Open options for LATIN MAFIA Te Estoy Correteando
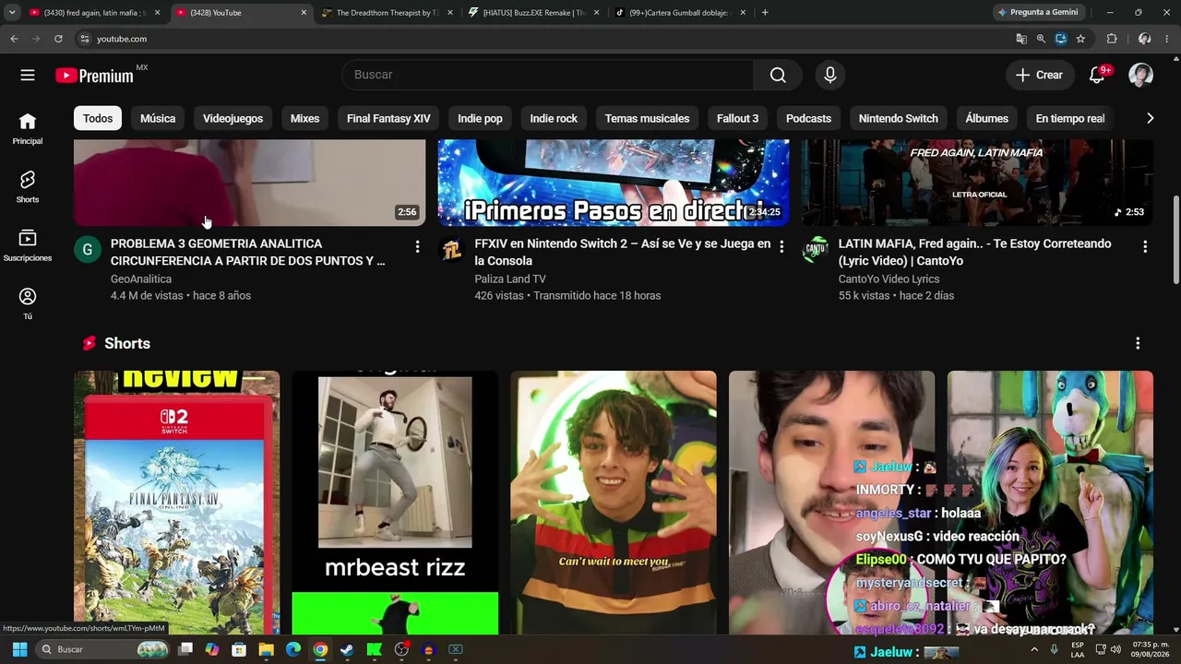Image resolution: width=1181 pixels, height=664 pixels. coord(1145,246)
